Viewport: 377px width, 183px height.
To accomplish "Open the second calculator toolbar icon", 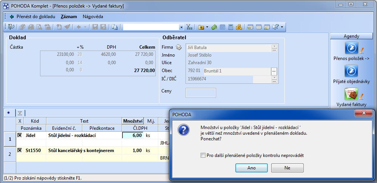I will pyautogui.click(x=230, y=27).
